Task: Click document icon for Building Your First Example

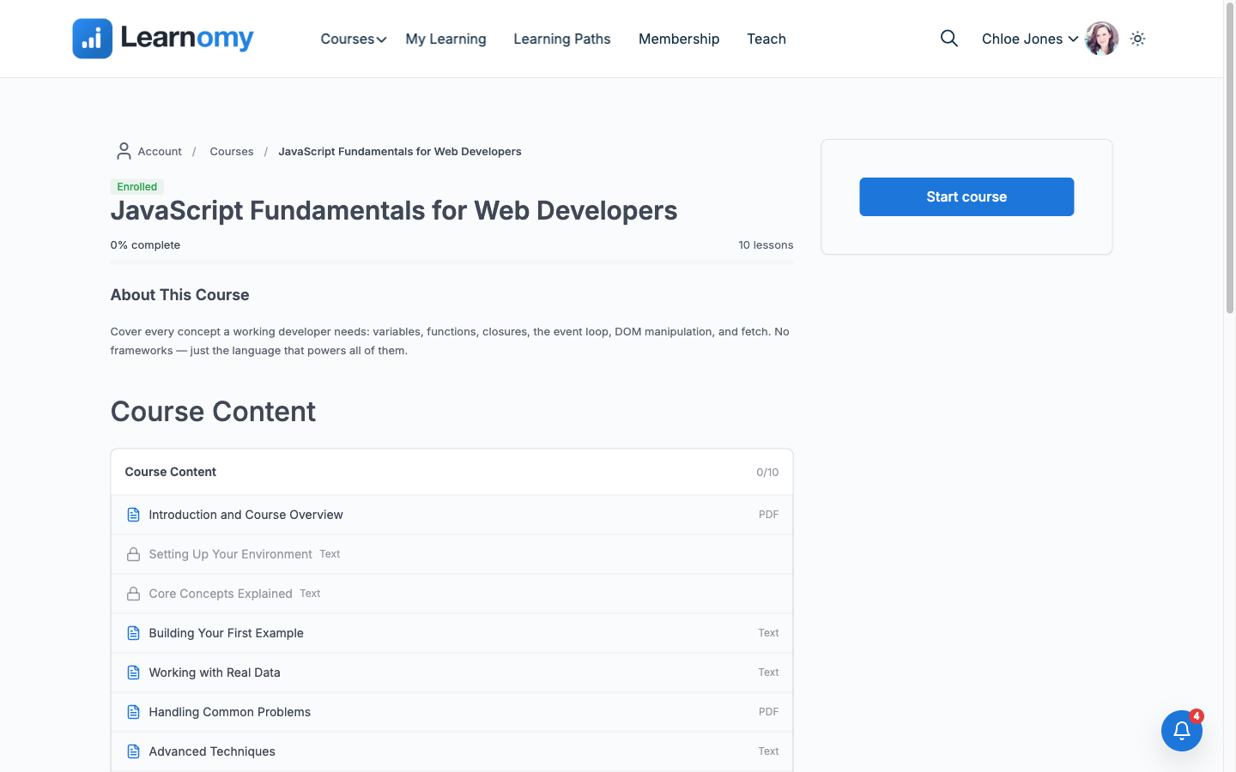Action: tap(133, 633)
